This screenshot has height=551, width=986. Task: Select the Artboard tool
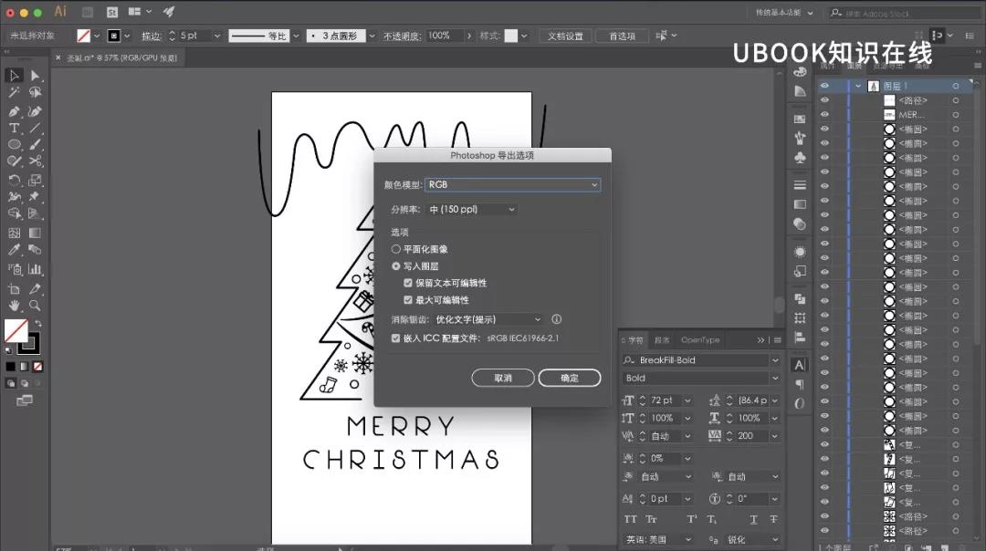tap(14, 289)
